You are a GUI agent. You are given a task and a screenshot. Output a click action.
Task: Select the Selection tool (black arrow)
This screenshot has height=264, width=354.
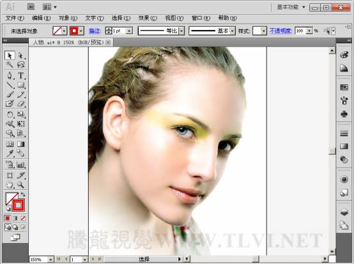[10, 55]
